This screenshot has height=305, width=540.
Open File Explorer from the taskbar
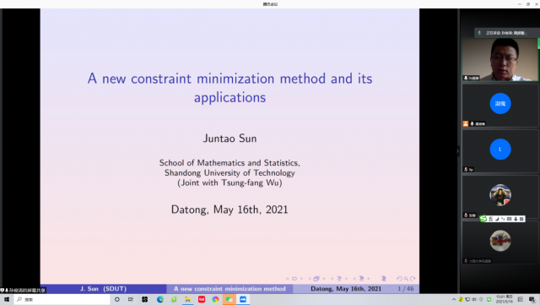click(x=187, y=299)
